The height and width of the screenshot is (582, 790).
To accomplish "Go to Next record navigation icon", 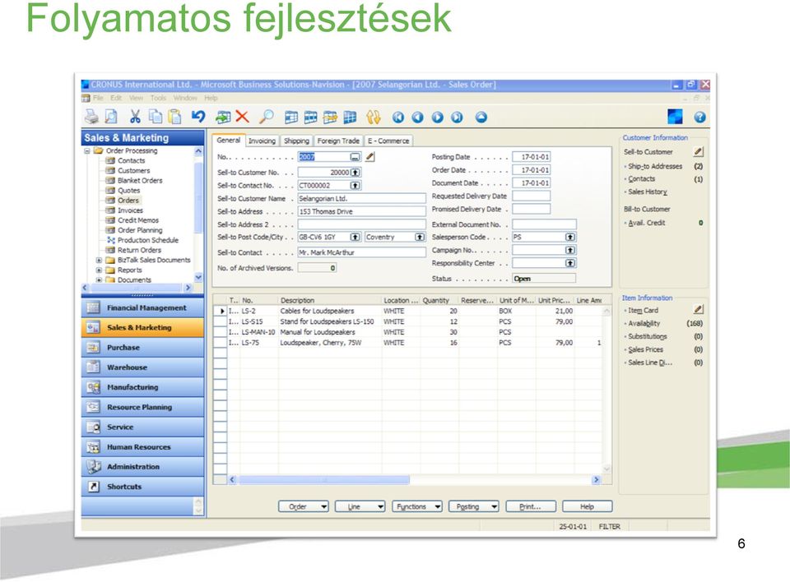I will click(x=437, y=118).
